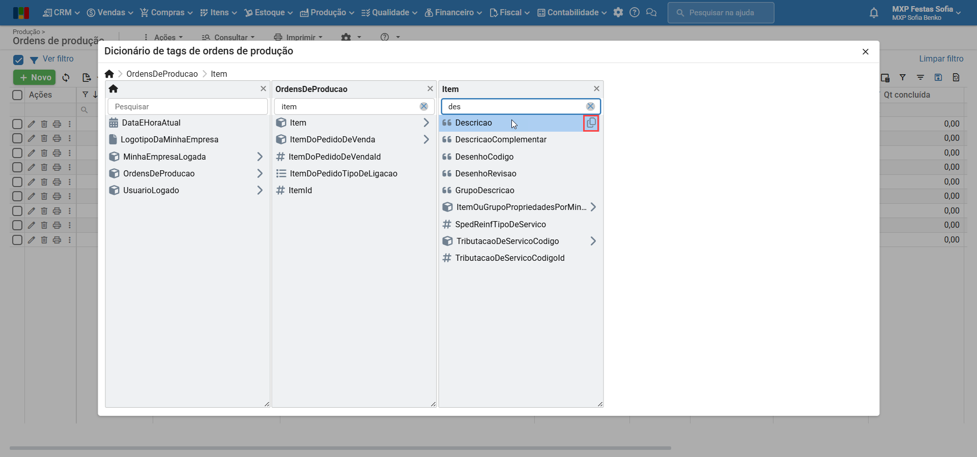The image size is (977, 457).
Task: Click the home icon in breadcrumb
Action: [x=109, y=74]
